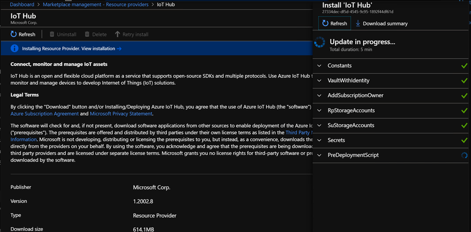471x232 pixels.
Task: Expand the PreDeploymentScript step chevron
Action: coord(319,155)
